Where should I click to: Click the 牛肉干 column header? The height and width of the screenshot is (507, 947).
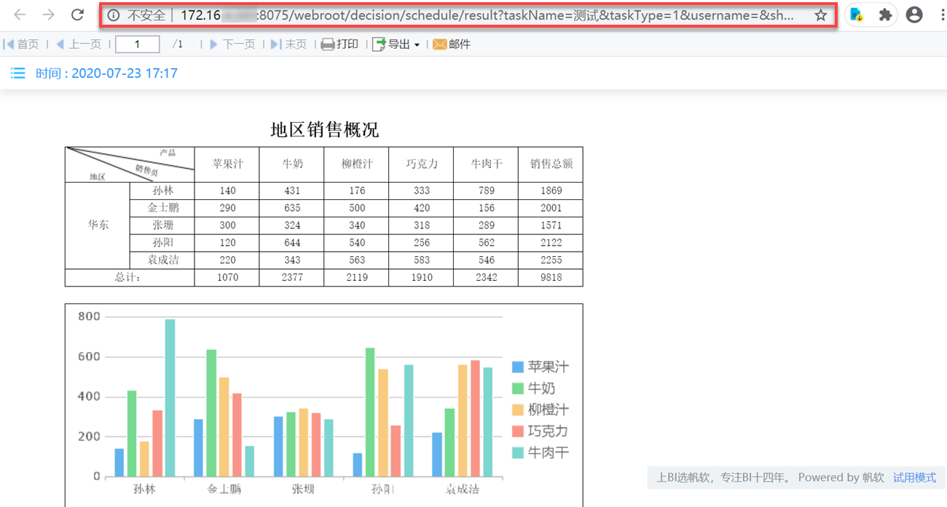click(487, 164)
